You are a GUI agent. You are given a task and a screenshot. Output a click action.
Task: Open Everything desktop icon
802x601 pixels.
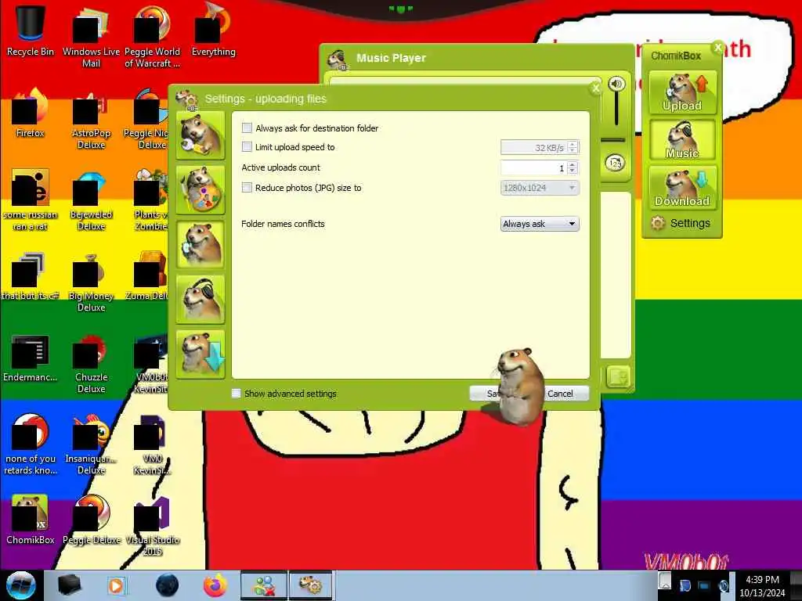213,30
